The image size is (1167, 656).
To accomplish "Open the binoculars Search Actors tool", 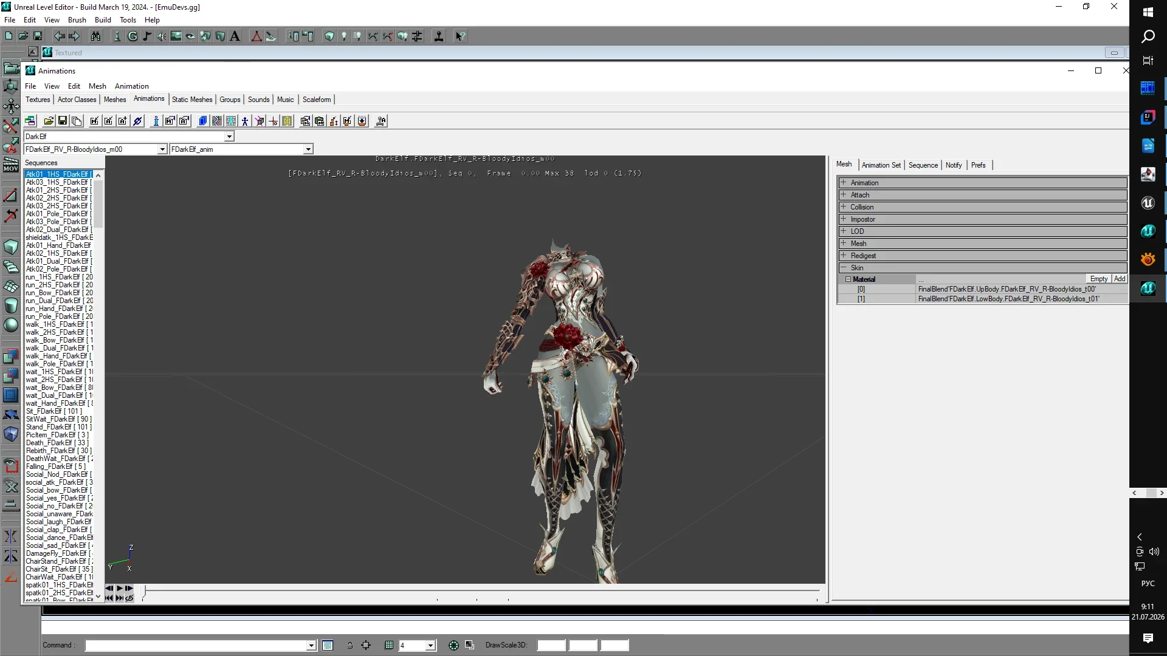I will [x=96, y=36].
